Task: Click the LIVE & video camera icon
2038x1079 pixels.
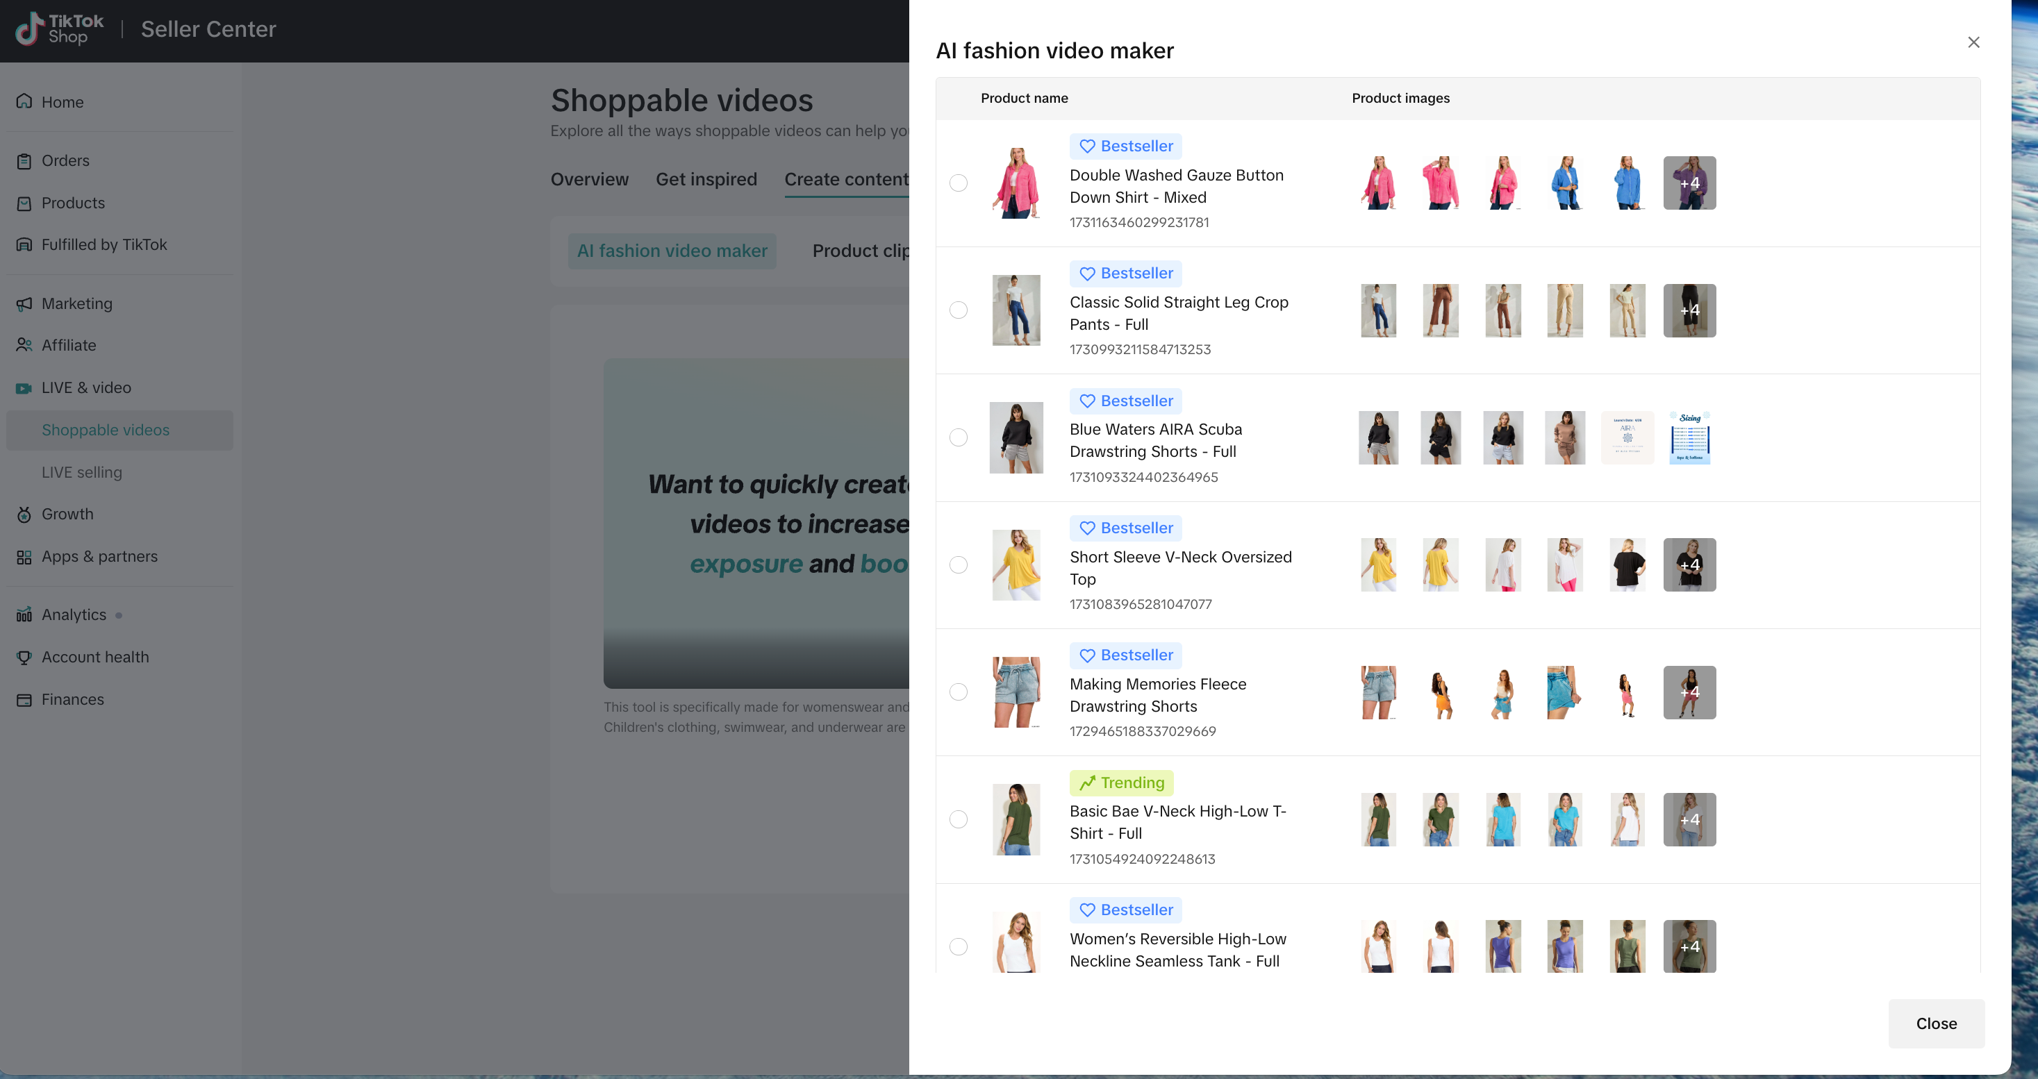Action: click(x=24, y=388)
